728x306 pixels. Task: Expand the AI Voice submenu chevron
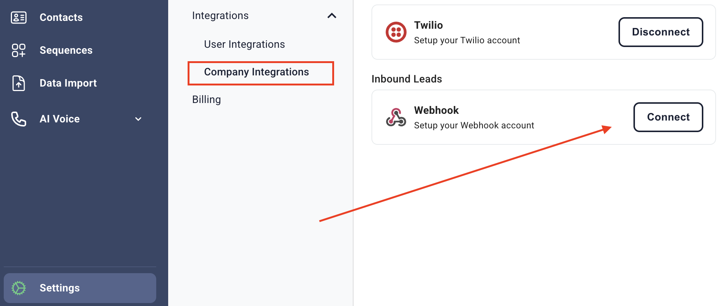click(138, 119)
